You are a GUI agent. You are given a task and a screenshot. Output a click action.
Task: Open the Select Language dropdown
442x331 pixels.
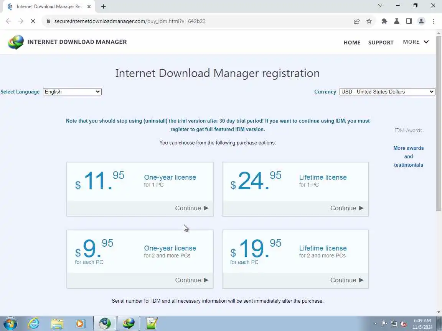coord(72,92)
